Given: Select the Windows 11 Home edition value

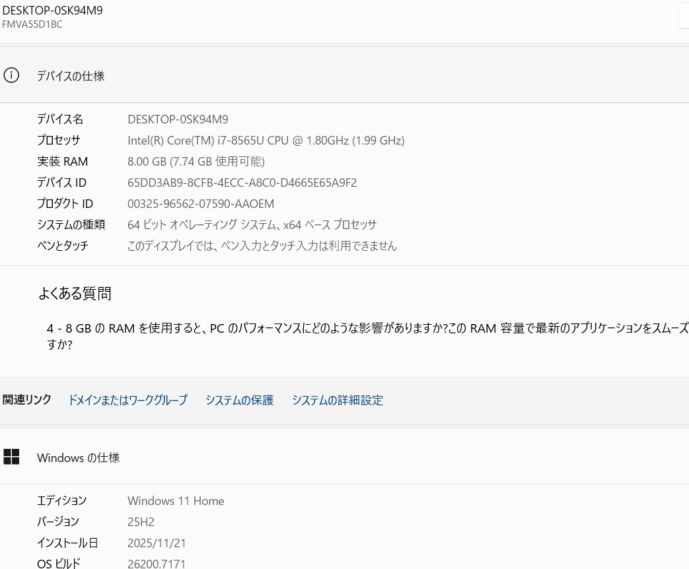Looking at the screenshot, I should coord(176,501).
